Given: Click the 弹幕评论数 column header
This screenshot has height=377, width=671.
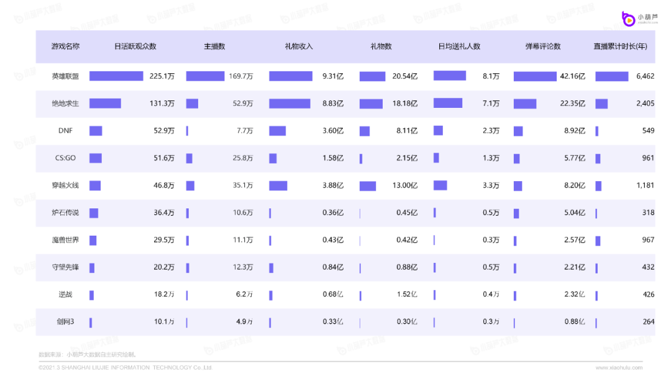Looking at the screenshot, I should click(543, 47).
